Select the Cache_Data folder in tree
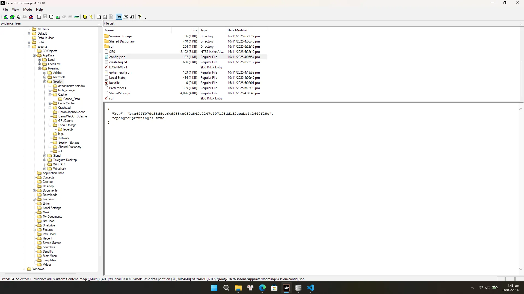524x294 pixels. point(72,99)
